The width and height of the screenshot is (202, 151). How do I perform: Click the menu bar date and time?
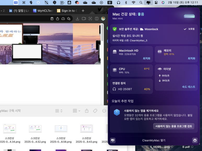(183, 2)
